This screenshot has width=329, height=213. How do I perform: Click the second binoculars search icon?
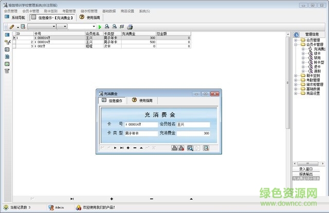(114, 26)
